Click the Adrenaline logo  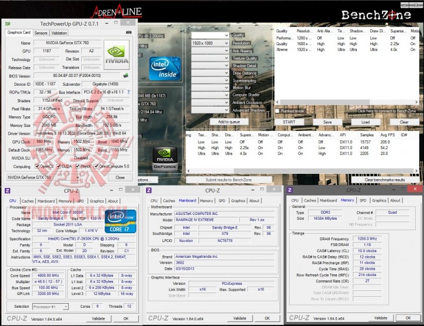click(117, 11)
